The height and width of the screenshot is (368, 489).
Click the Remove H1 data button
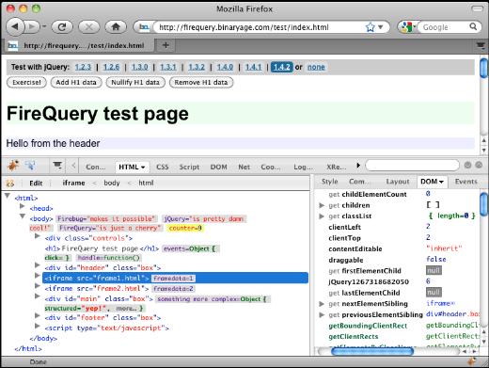pyautogui.click(x=201, y=83)
